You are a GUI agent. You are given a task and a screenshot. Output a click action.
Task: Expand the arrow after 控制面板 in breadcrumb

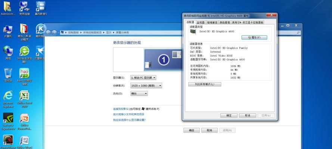point(81,32)
